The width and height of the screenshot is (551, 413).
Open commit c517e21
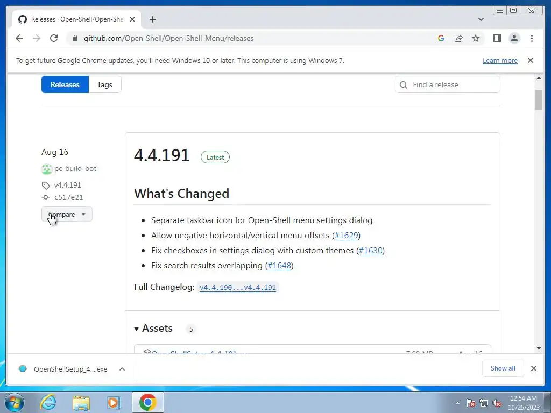[68, 197]
